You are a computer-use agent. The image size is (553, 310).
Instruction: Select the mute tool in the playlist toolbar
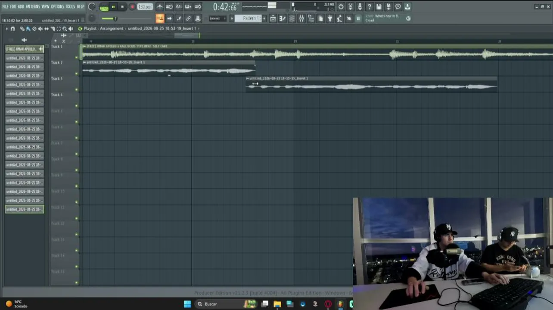pos(40,29)
